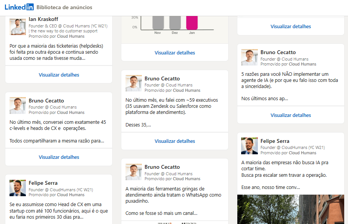Open the Biblioteca de anúncios header title

coord(64,7)
